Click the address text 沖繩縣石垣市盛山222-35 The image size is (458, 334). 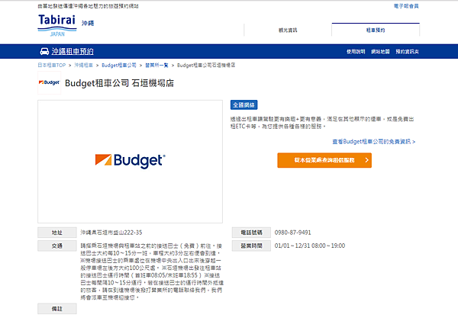click(x=111, y=233)
